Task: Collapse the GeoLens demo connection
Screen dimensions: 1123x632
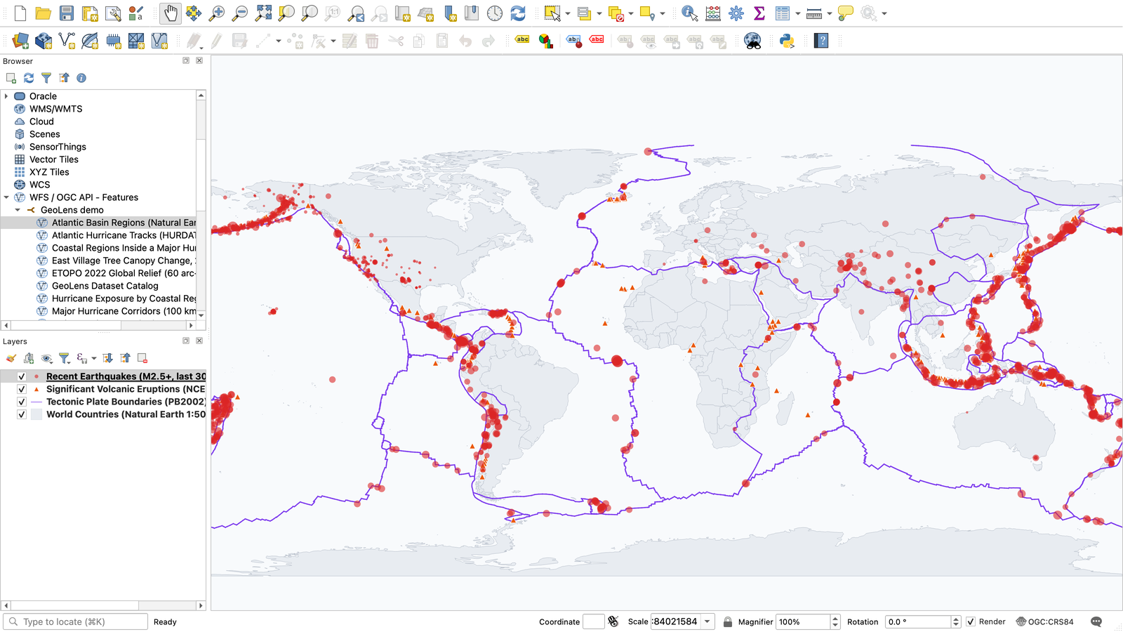Action: pyautogui.click(x=18, y=210)
